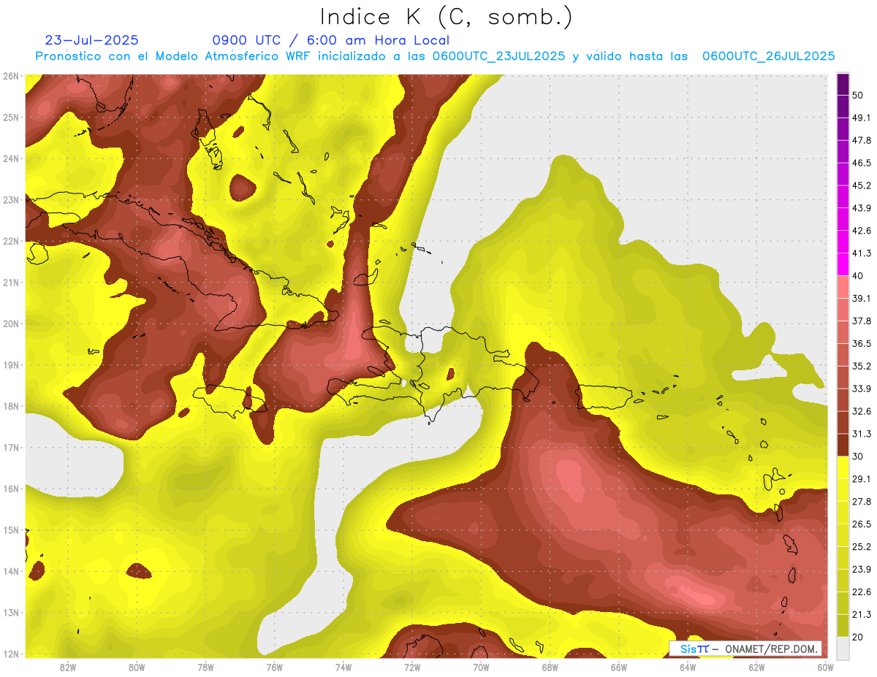The image size is (877, 677).
Task: Click the 78W longitude label
Action: pos(205,667)
